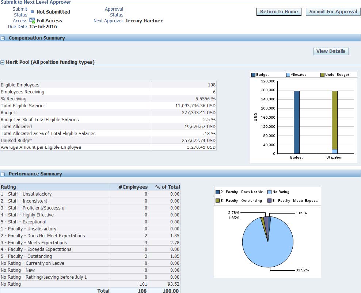Click the Allocated legend color swatch
This screenshot has height=293, width=361.
[288, 75]
